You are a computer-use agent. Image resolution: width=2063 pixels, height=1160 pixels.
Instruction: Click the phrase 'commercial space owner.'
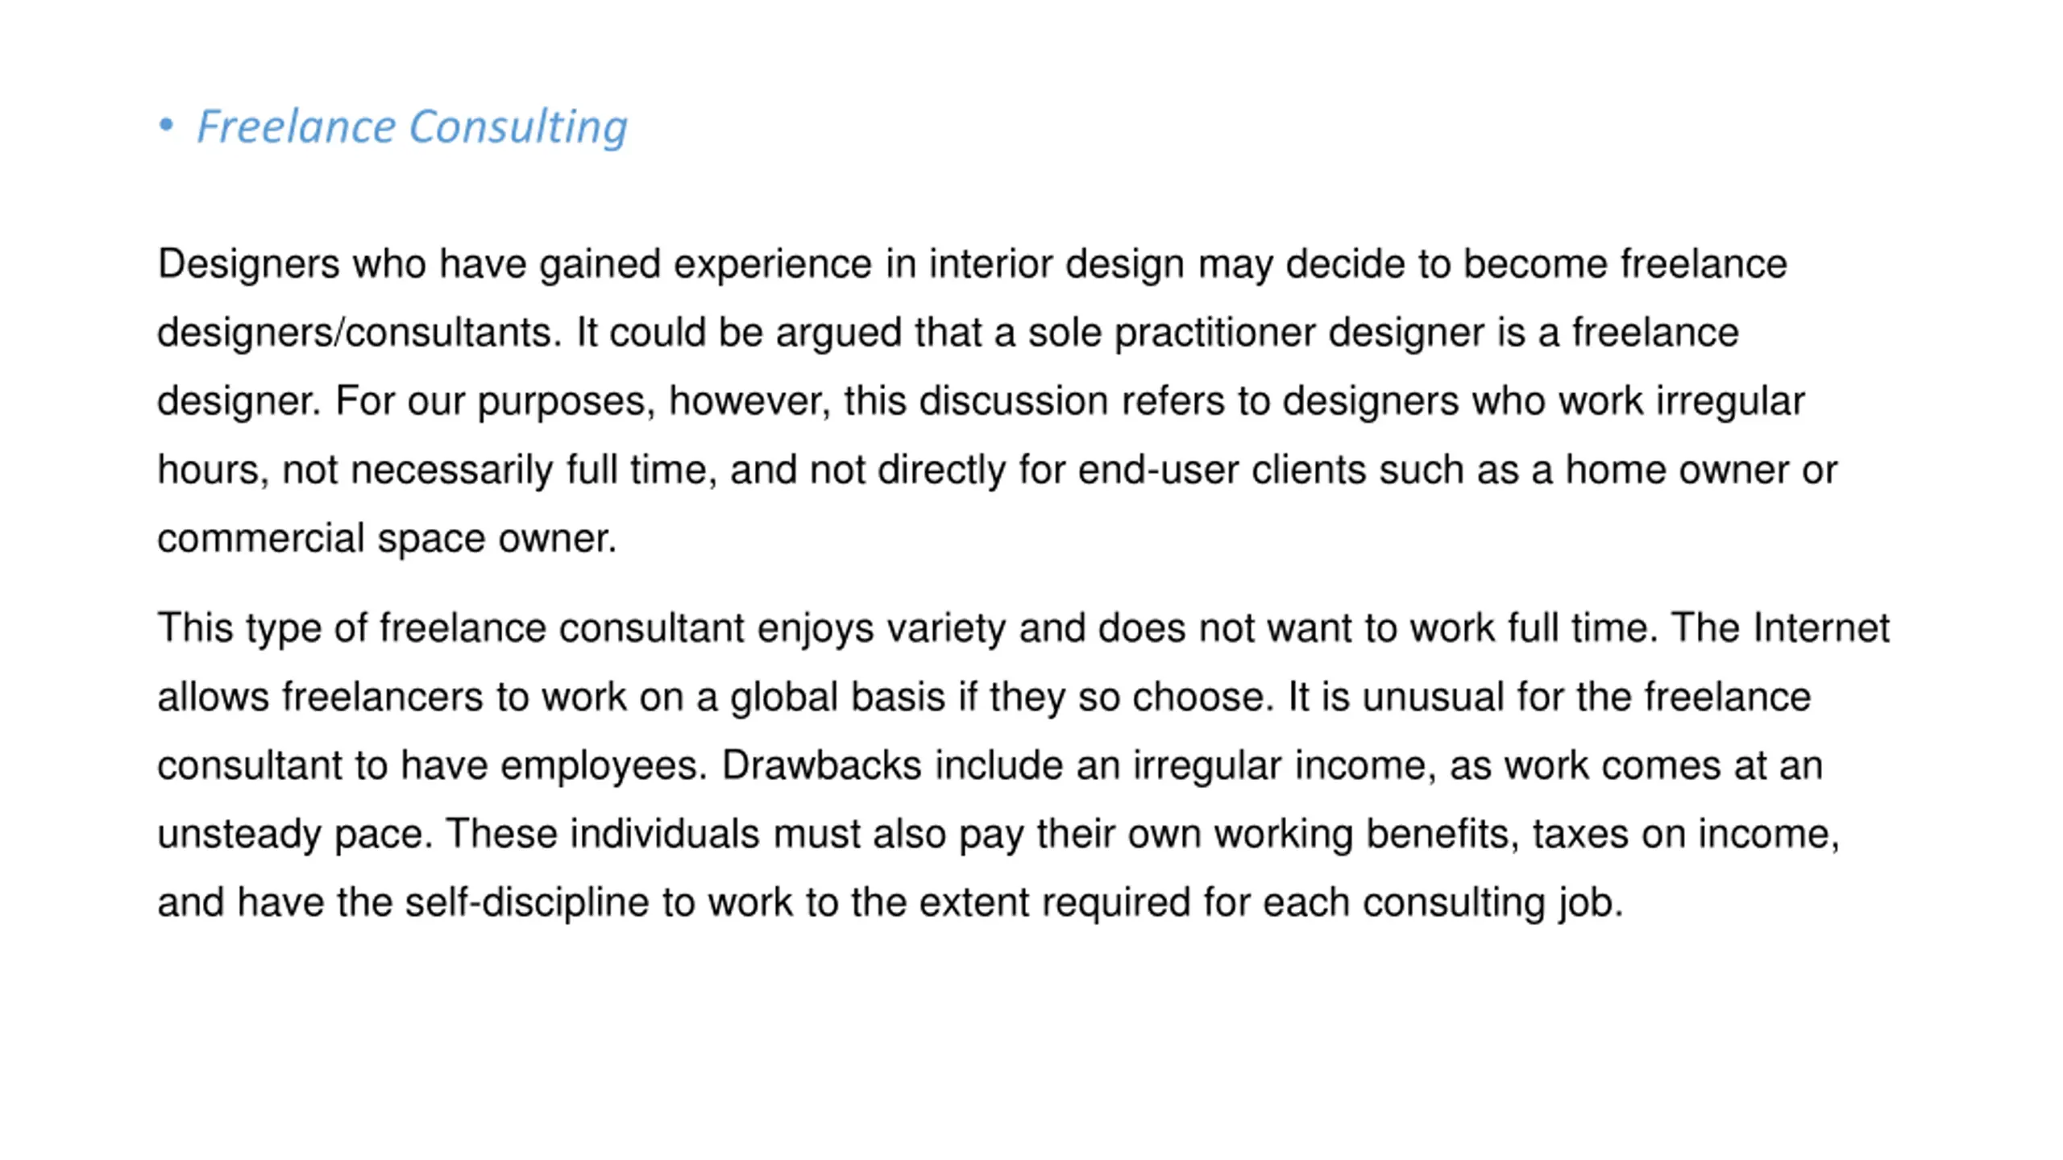pos(387,539)
